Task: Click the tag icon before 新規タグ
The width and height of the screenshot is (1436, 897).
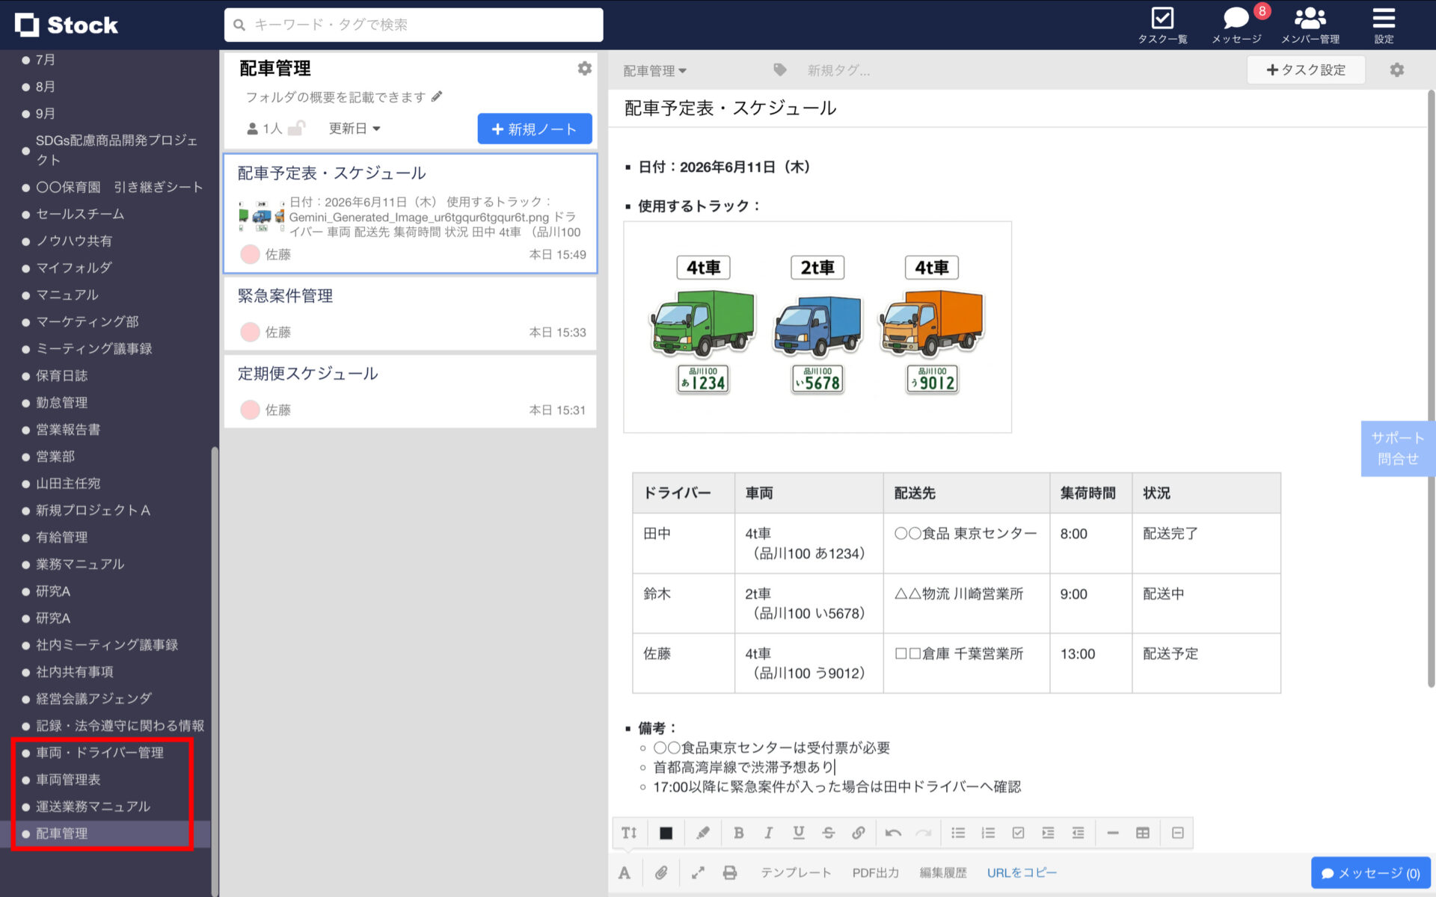Action: click(780, 70)
